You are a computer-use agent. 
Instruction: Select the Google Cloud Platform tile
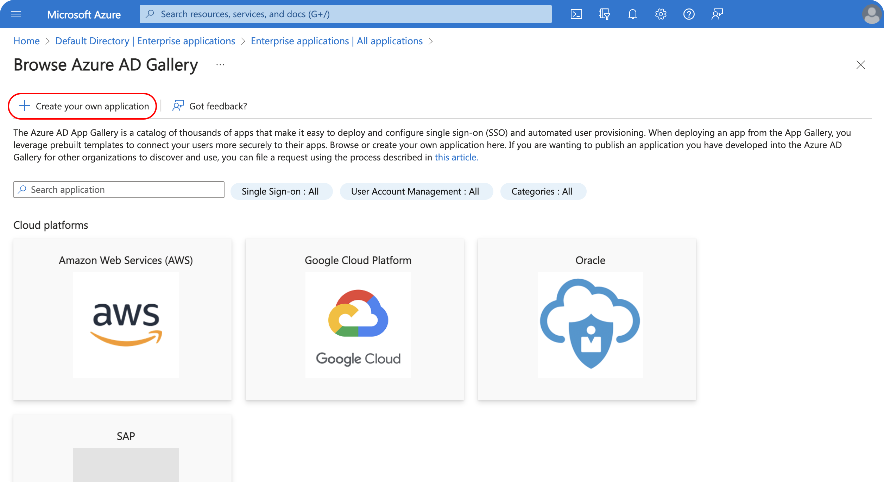[x=354, y=319]
